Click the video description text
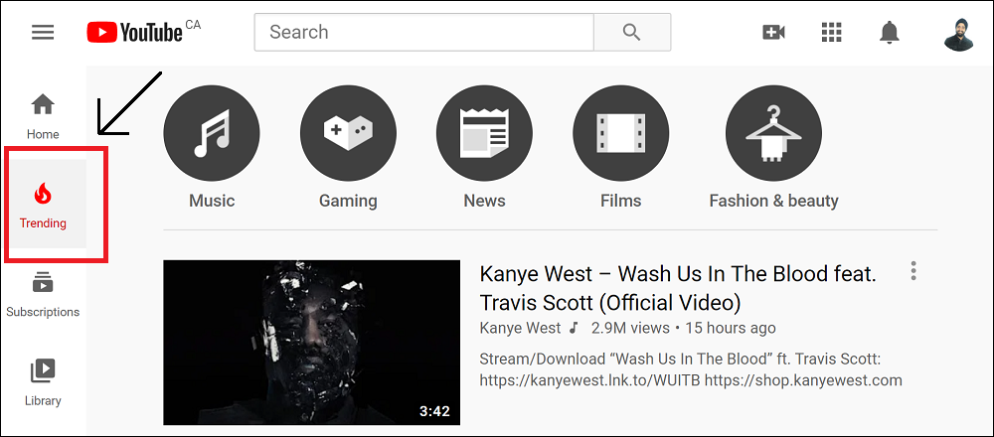The width and height of the screenshot is (994, 437). pyautogui.click(x=691, y=369)
